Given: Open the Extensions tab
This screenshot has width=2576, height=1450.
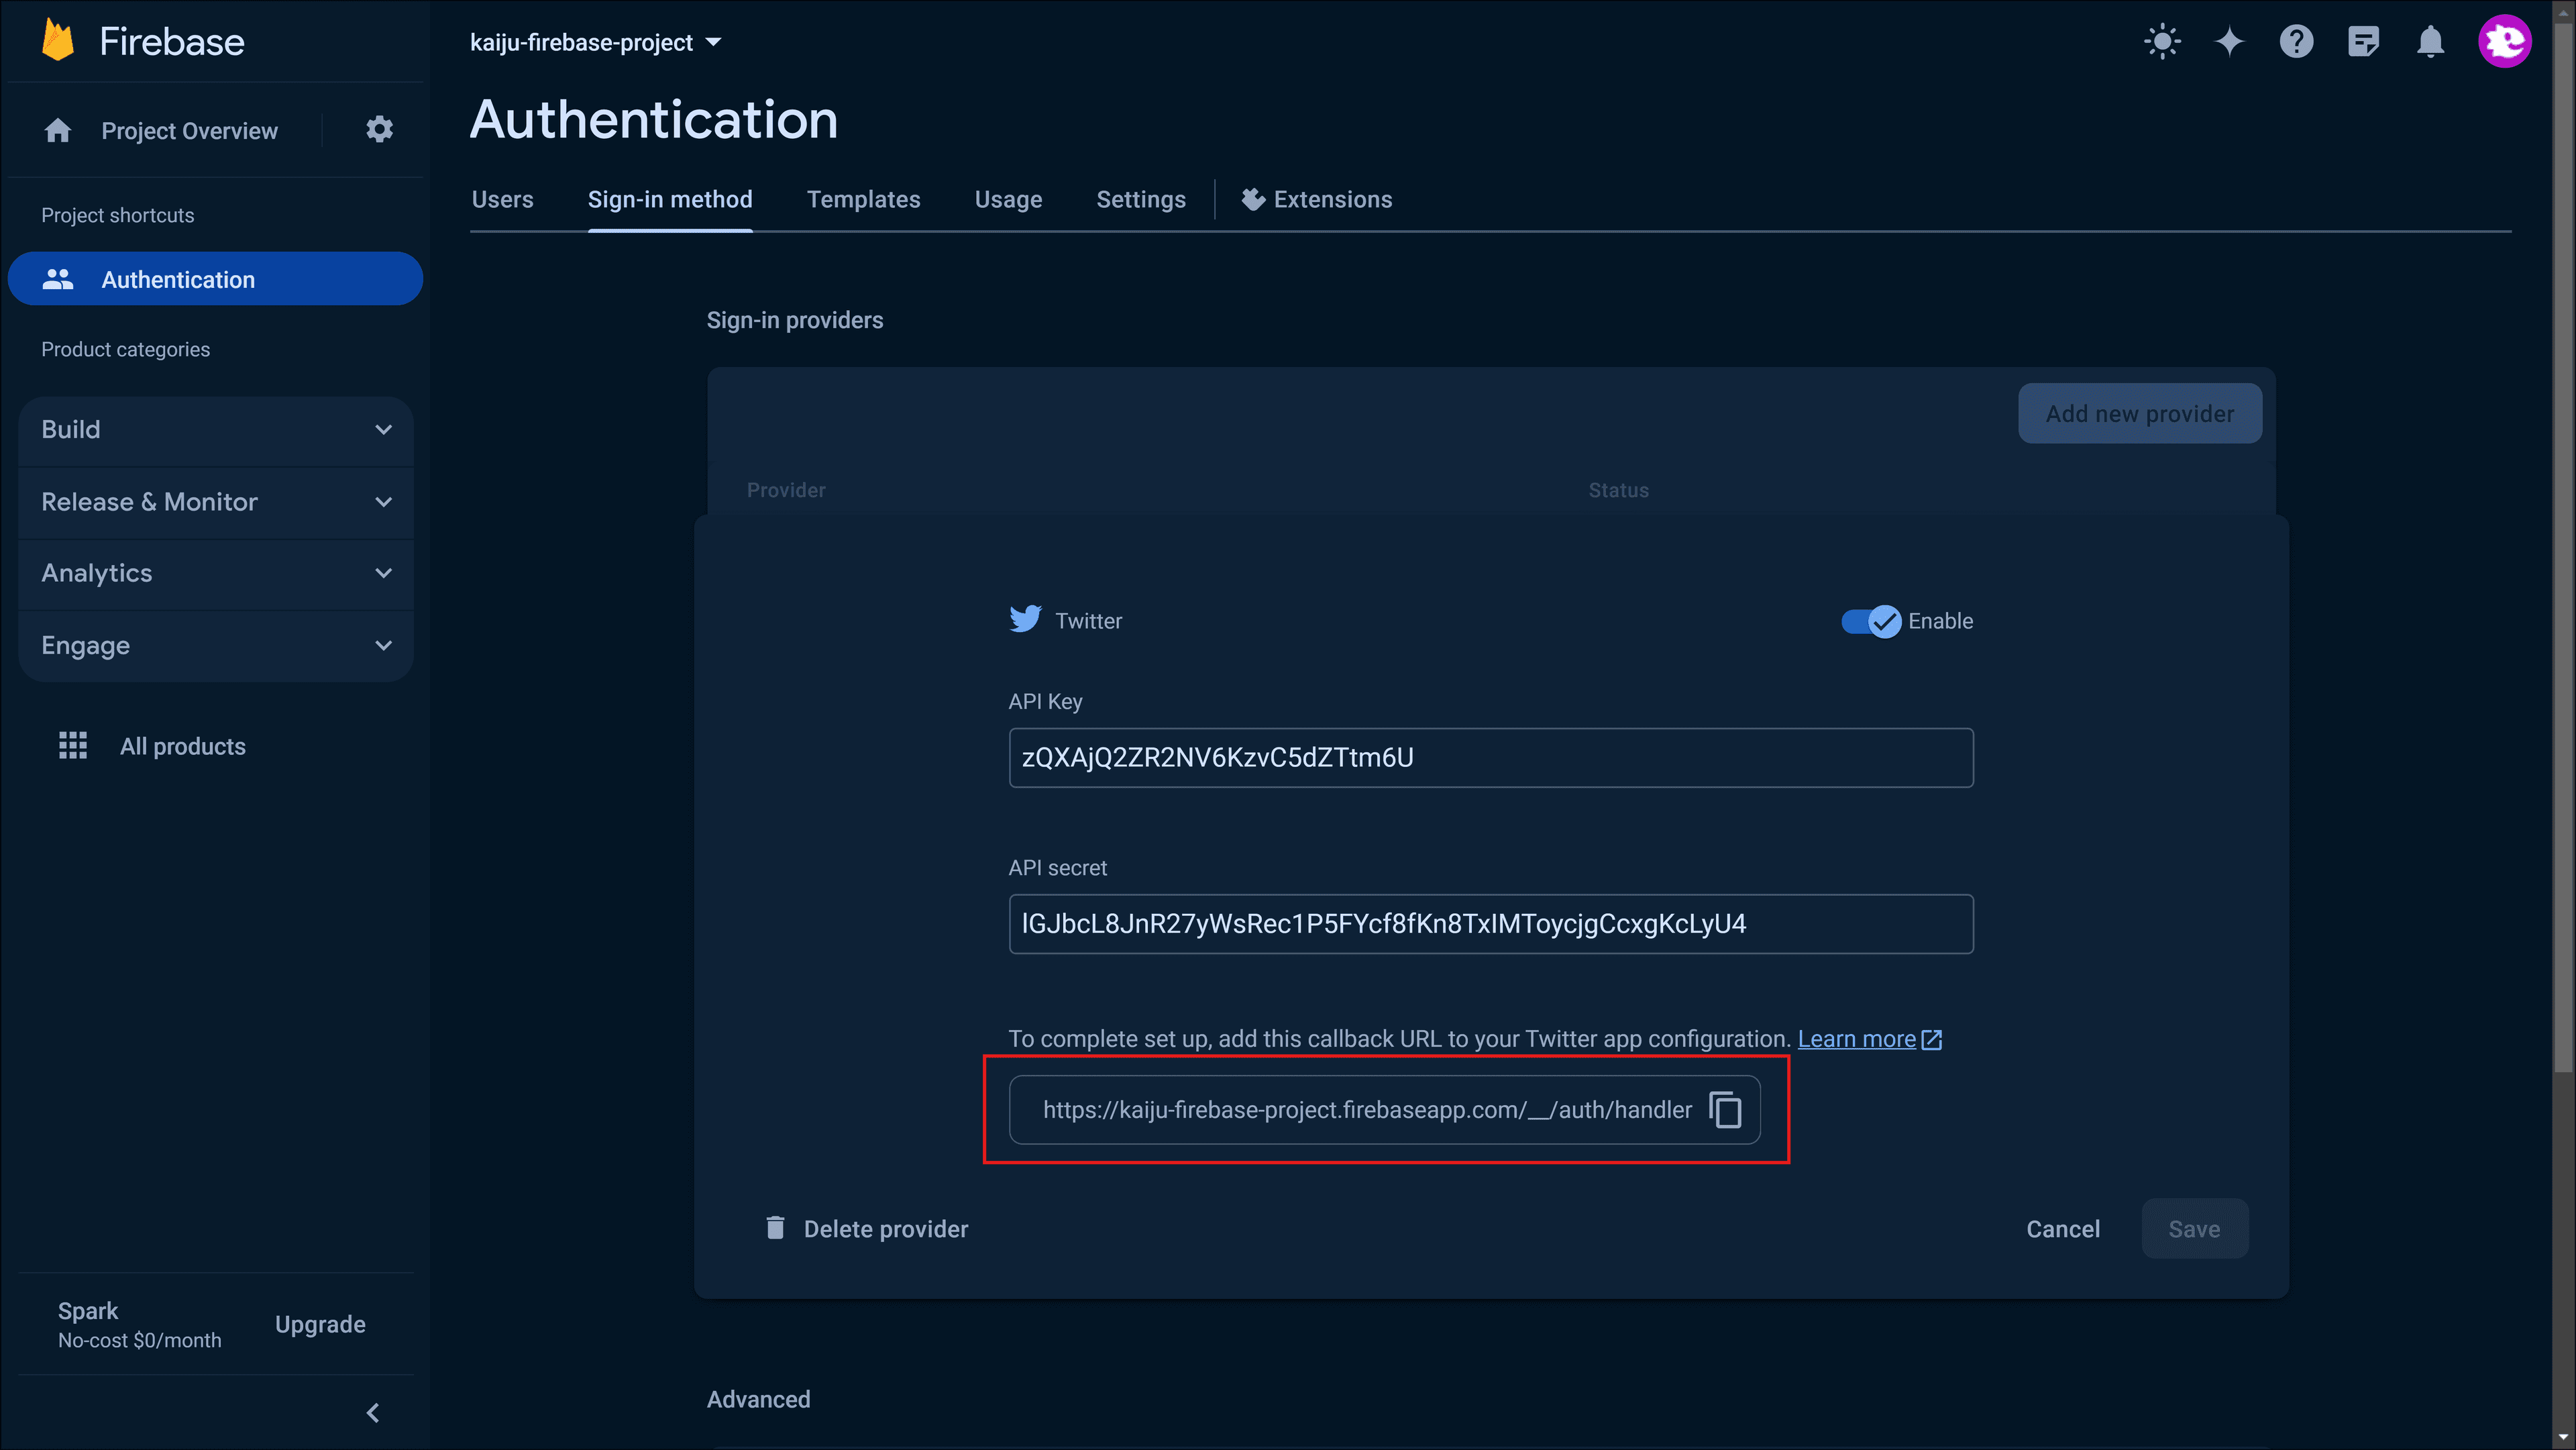Looking at the screenshot, I should (x=1317, y=199).
